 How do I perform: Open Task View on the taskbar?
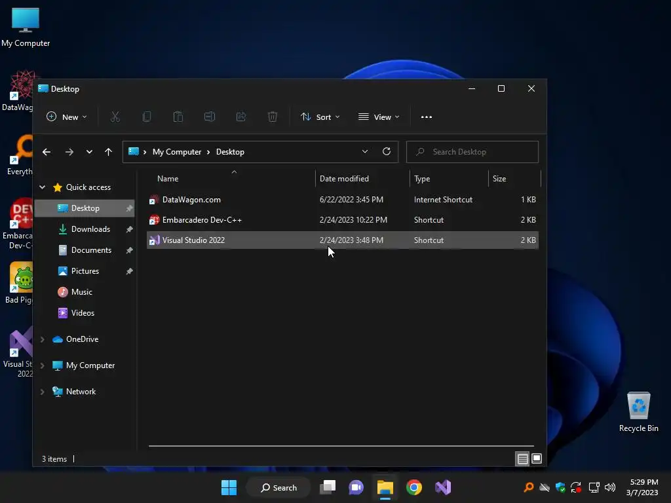(x=328, y=487)
